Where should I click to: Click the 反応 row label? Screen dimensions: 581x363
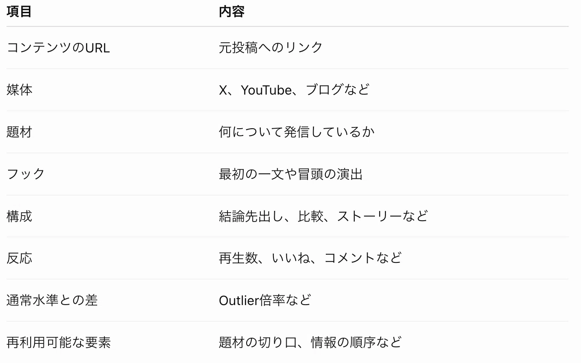point(19,258)
